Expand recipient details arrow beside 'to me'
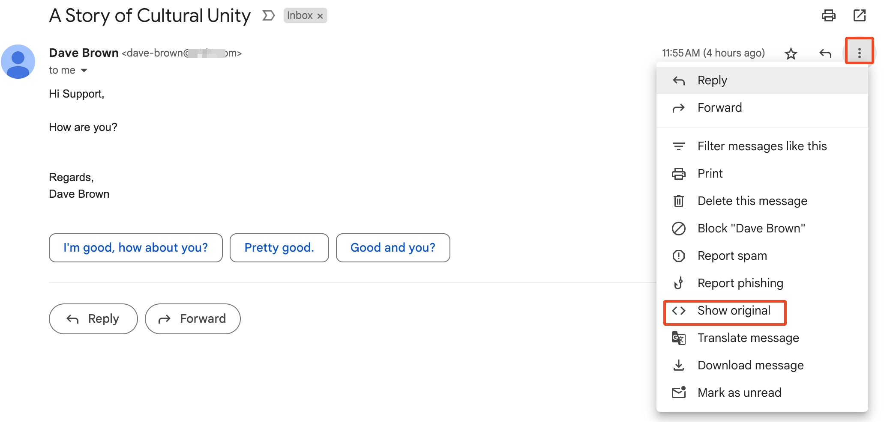 pyautogui.click(x=84, y=71)
